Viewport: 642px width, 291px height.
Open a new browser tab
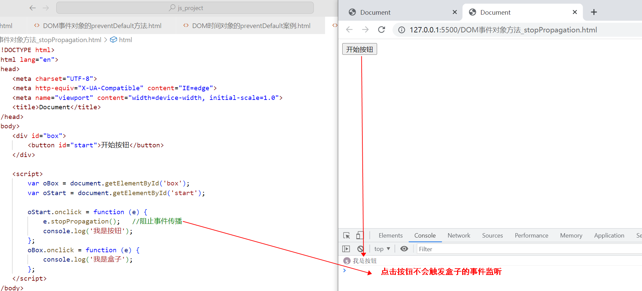pyautogui.click(x=594, y=12)
